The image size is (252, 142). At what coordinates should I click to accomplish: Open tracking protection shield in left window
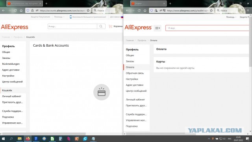pos(28,11)
